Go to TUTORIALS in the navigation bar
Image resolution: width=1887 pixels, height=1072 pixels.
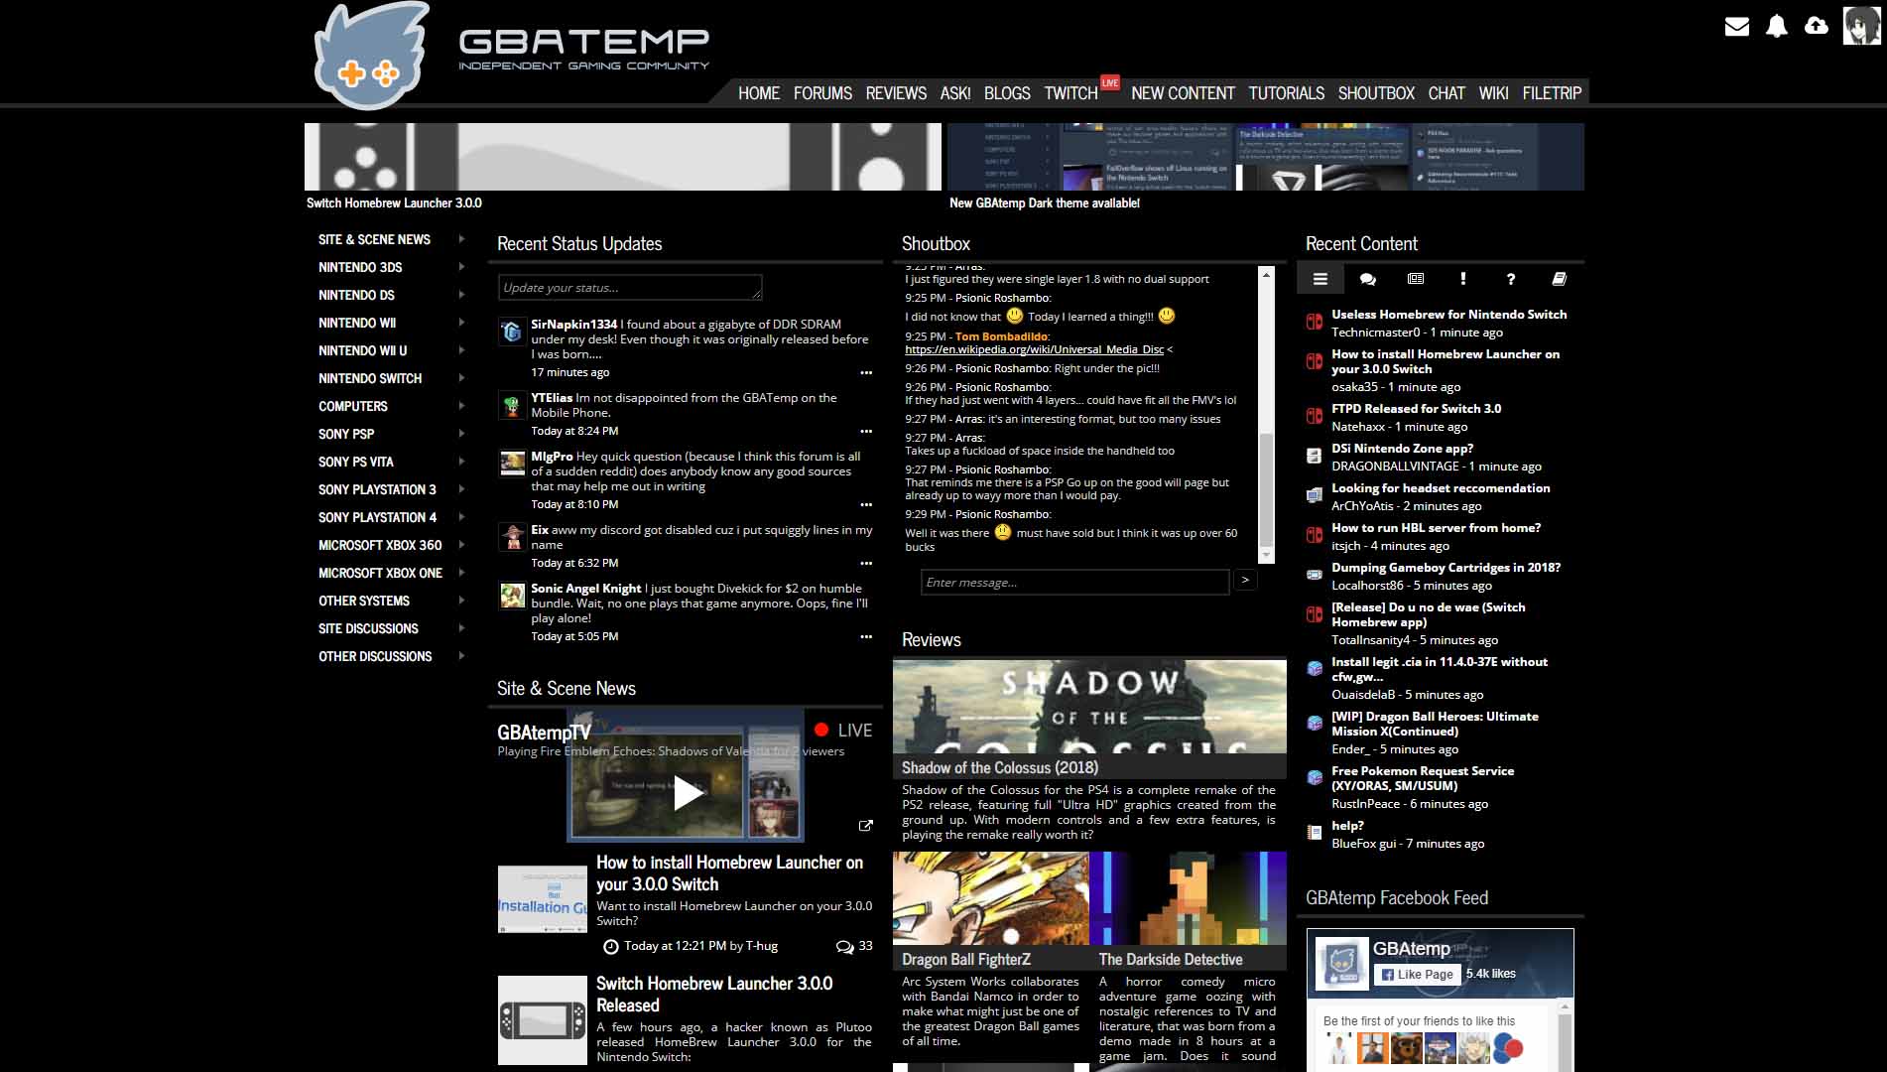coord(1286,93)
